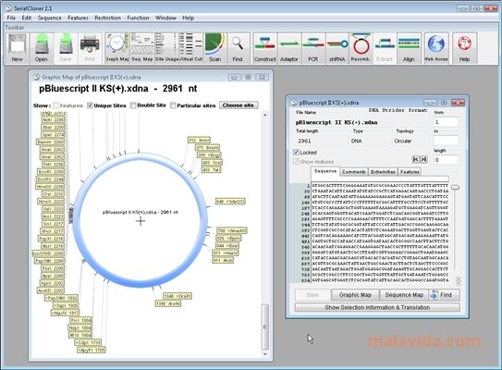This screenshot has height=370, width=502.
Task: Click the sequence stepper up arrow
Action: (459, 279)
